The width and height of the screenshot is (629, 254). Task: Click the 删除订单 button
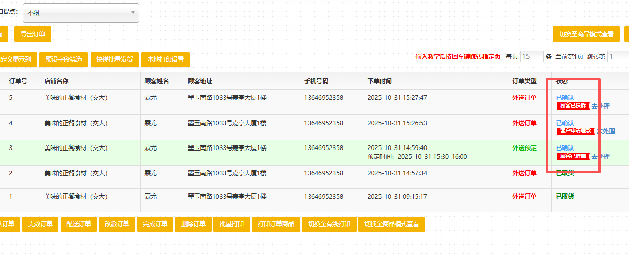point(194,224)
